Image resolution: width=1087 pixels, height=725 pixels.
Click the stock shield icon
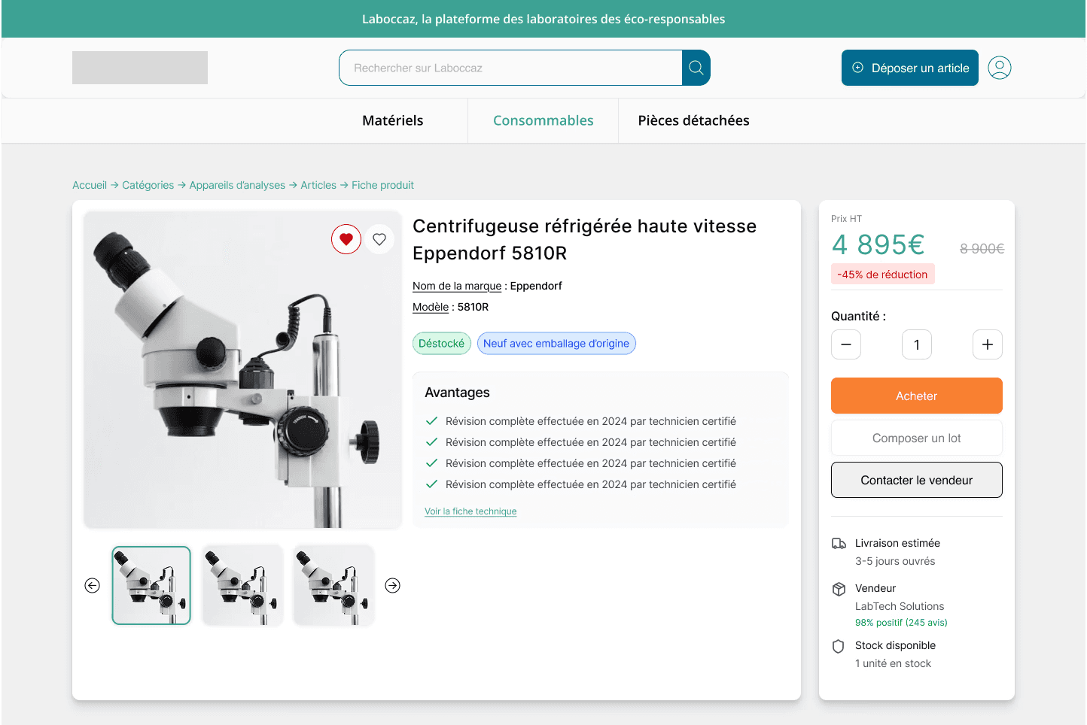[839, 646]
